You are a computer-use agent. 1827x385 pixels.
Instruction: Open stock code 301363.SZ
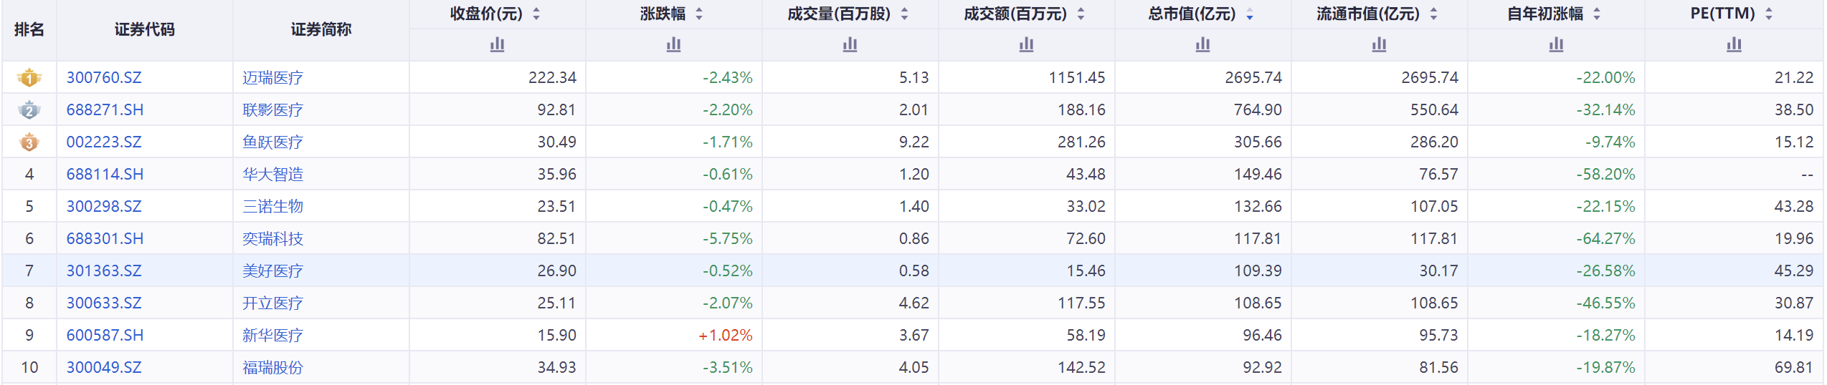(104, 271)
